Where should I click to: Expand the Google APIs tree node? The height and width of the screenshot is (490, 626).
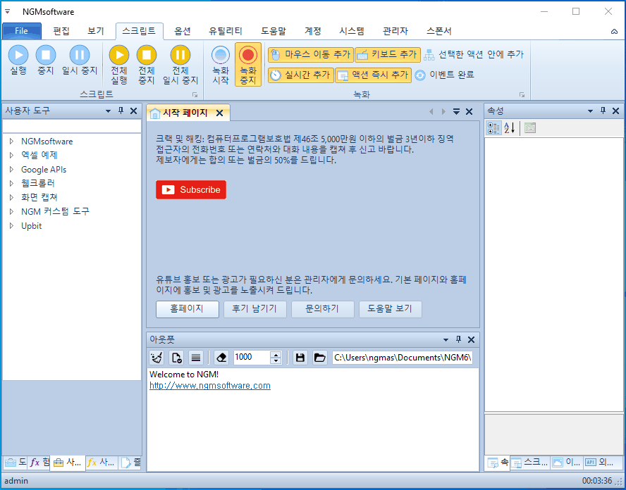pyautogui.click(x=11, y=170)
